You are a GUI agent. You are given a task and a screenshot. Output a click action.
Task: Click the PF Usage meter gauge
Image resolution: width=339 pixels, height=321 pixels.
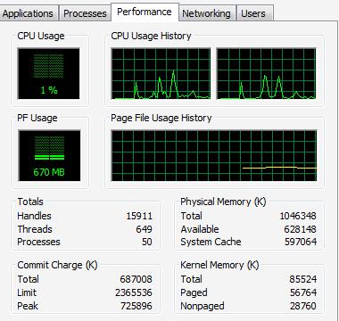[x=49, y=155]
